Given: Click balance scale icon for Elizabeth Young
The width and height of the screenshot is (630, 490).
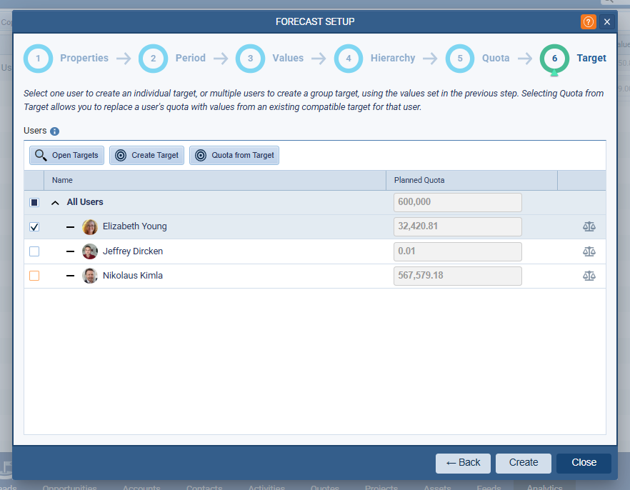Looking at the screenshot, I should coord(589,227).
